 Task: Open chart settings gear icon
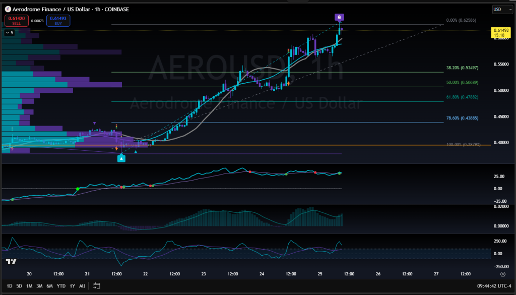tap(502, 274)
